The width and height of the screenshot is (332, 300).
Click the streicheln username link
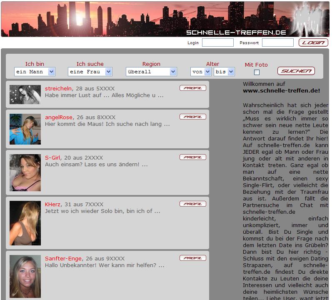click(58, 89)
